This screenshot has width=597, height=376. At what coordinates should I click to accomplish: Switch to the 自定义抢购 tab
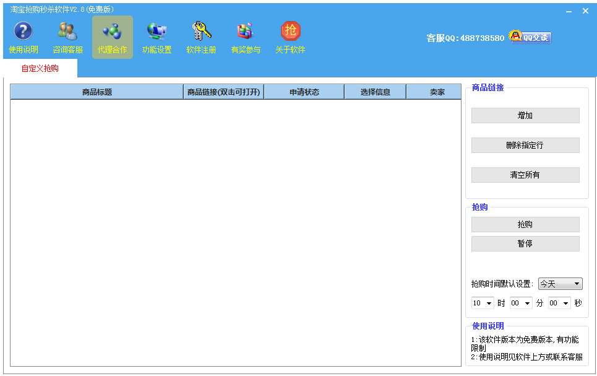pos(40,68)
